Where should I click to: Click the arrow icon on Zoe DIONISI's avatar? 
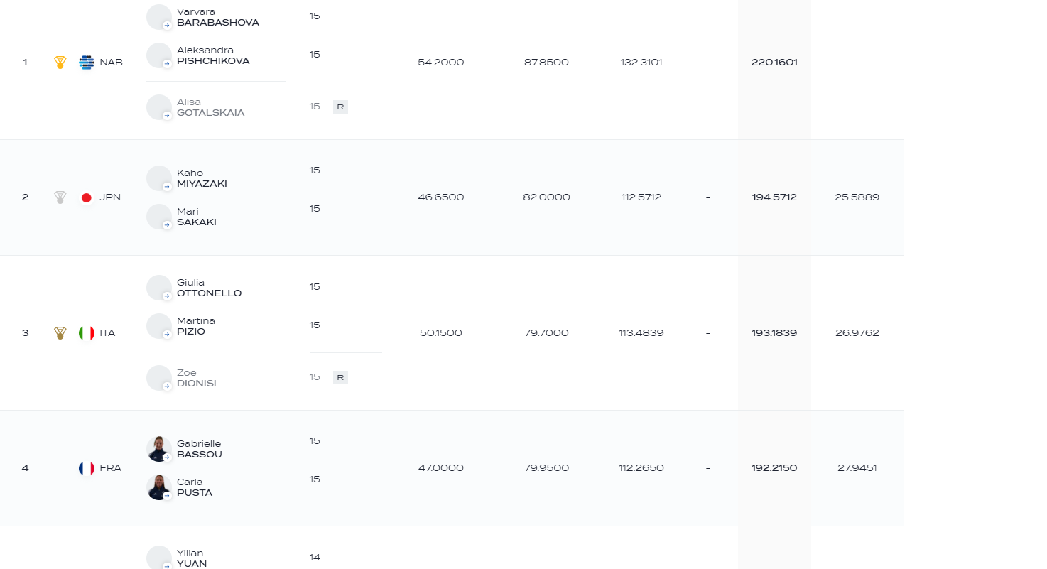pos(167,386)
